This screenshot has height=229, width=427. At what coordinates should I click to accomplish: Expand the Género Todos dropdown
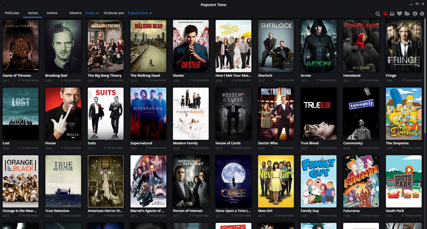pos(92,13)
